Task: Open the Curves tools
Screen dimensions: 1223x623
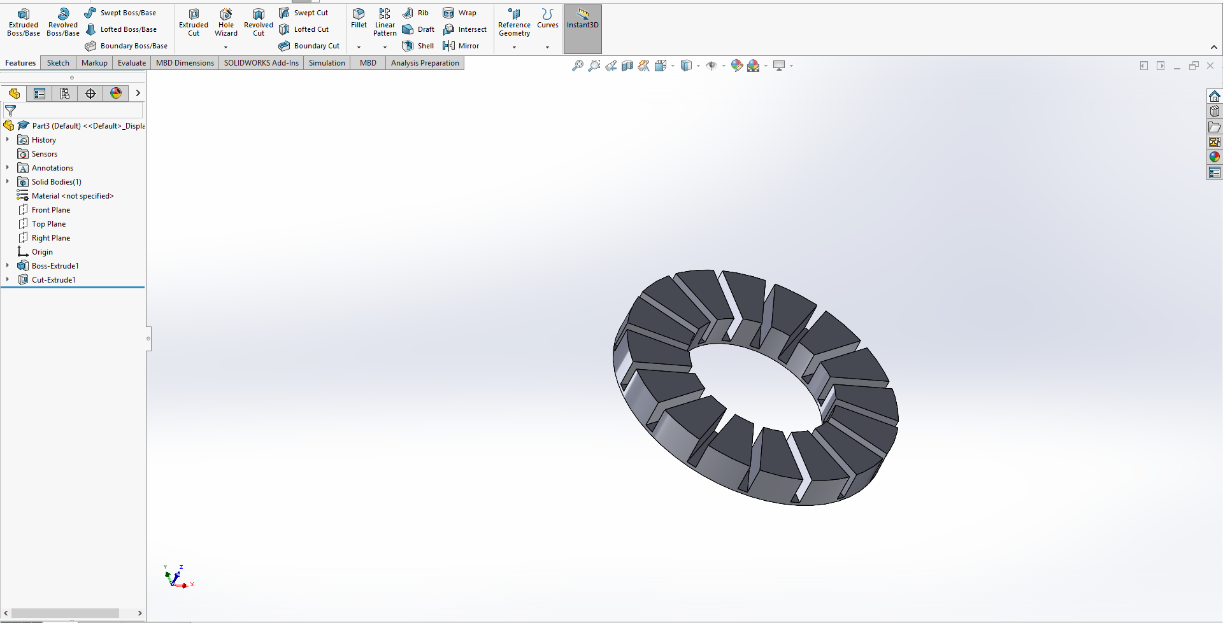Action: [x=548, y=18]
